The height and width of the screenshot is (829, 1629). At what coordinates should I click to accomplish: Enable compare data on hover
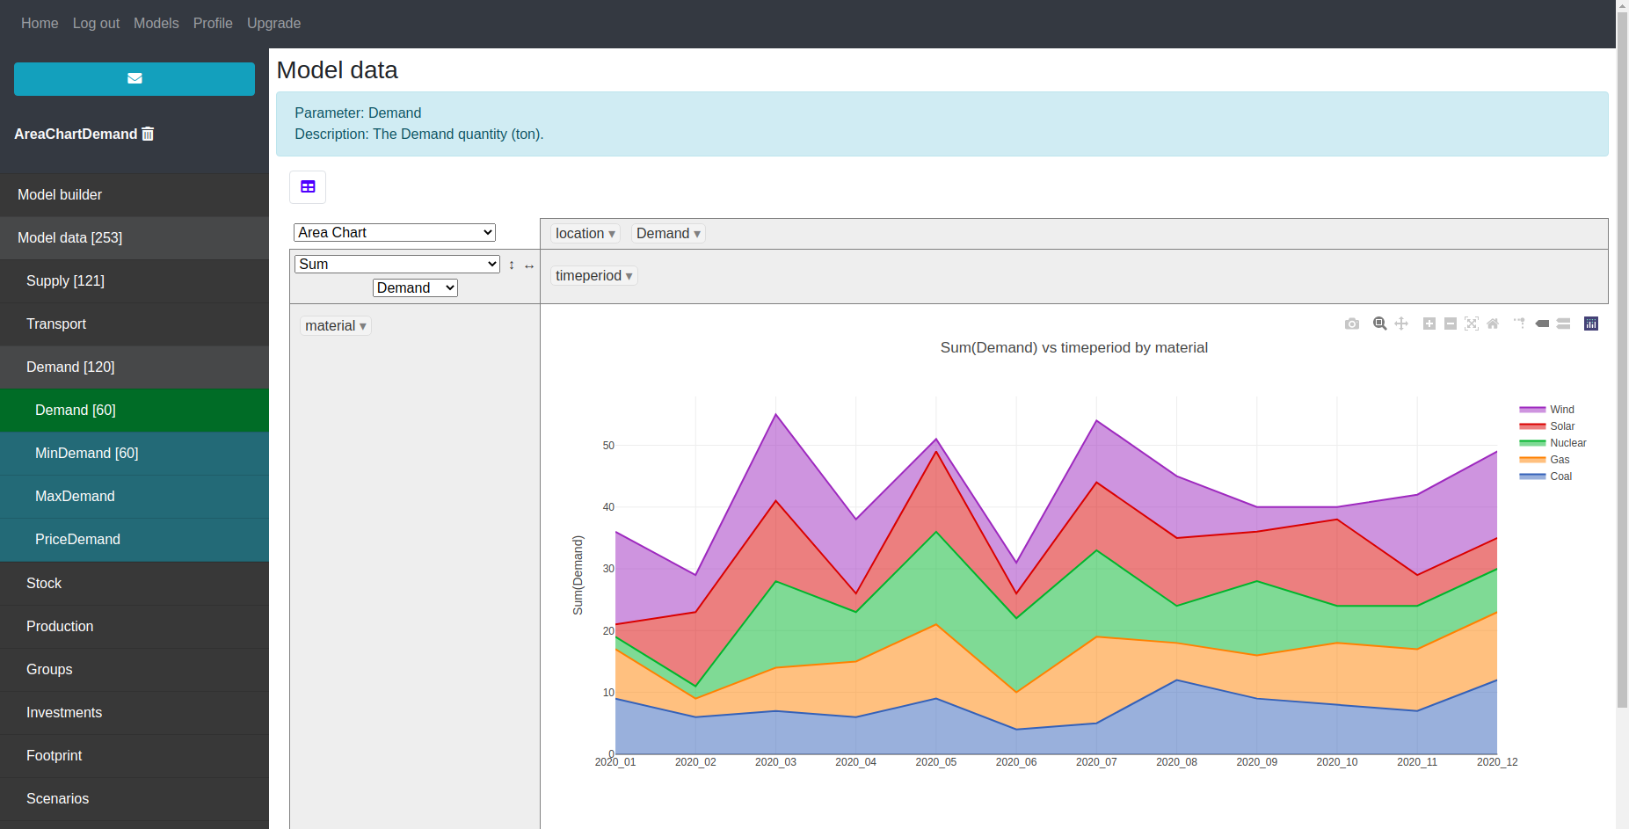pyautogui.click(x=1563, y=324)
